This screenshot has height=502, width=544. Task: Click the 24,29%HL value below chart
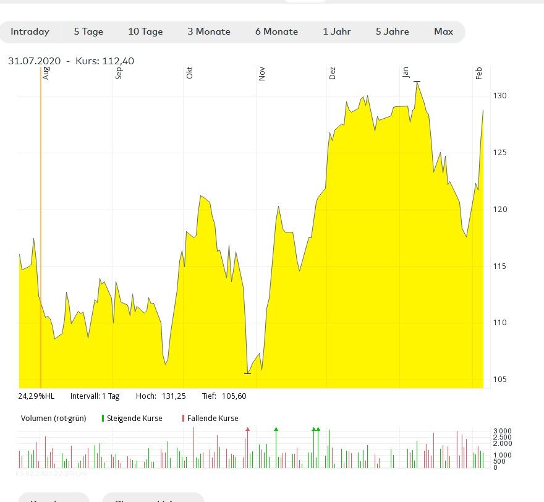click(36, 396)
